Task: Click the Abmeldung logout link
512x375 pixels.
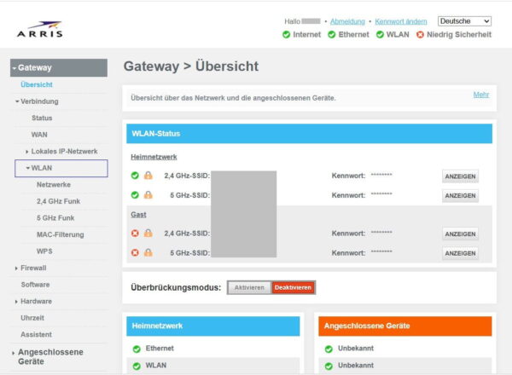Action: tap(347, 21)
